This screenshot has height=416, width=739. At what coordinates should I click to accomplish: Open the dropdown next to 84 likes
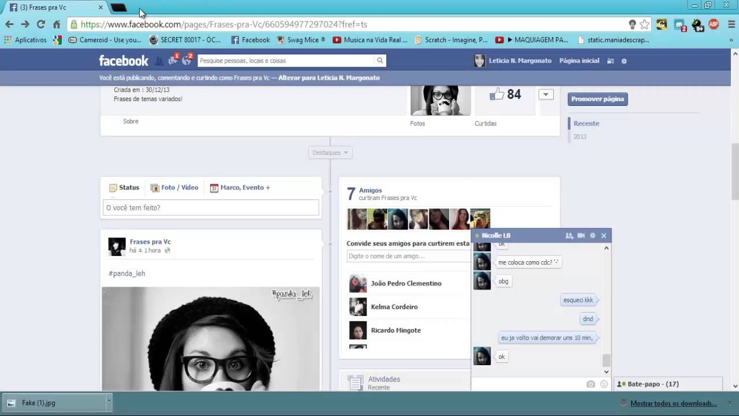[546, 95]
